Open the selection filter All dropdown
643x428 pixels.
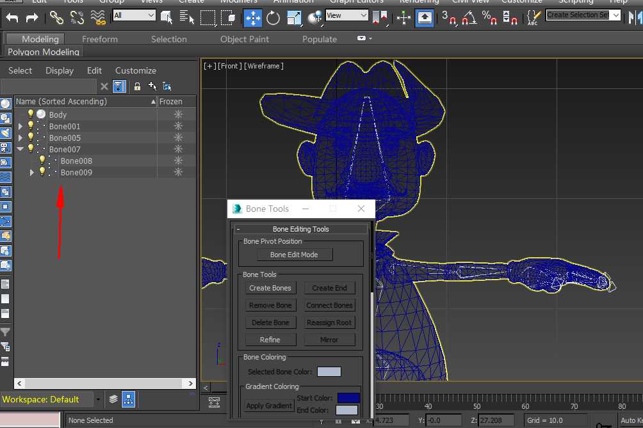pyautogui.click(x=134, y=15)
